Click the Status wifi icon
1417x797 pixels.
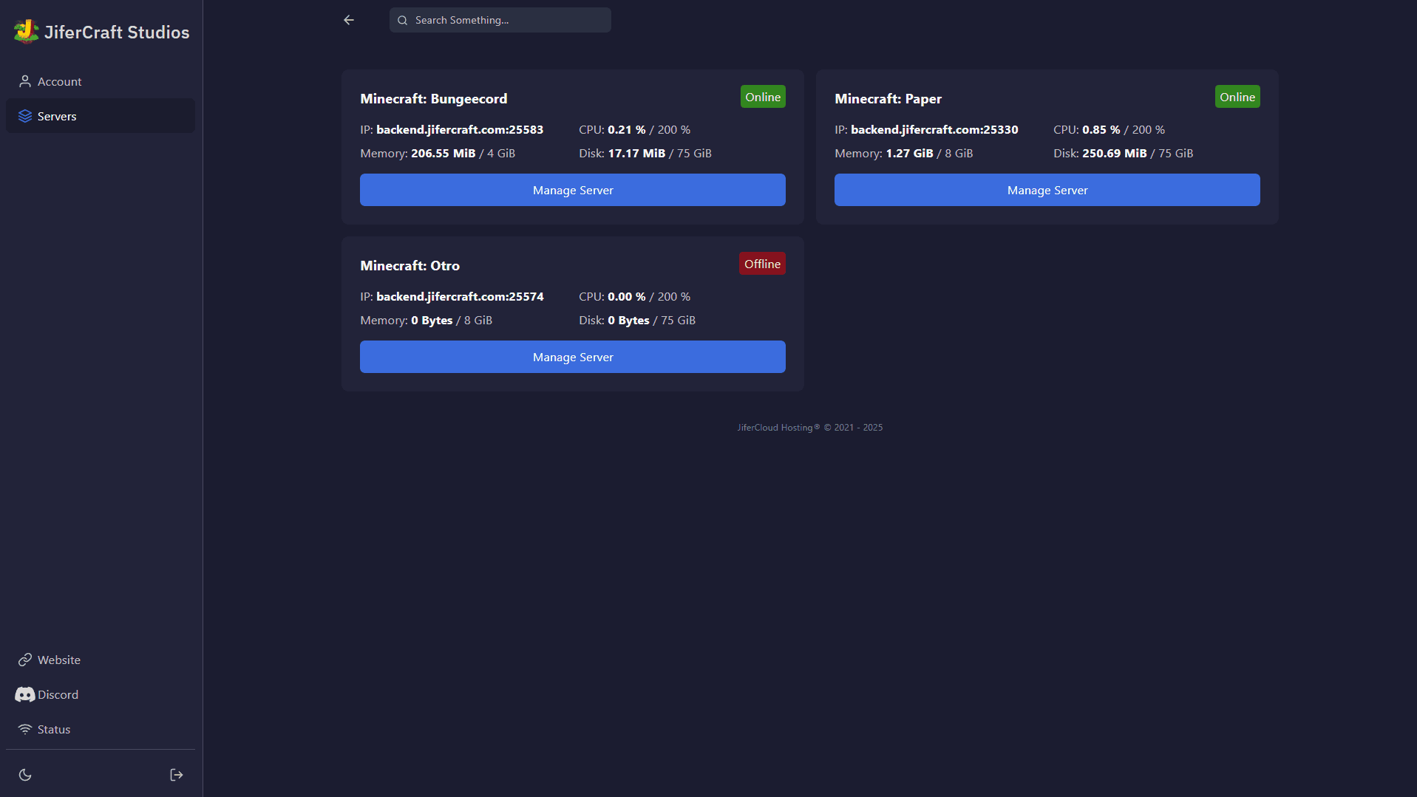pos(25,729)
